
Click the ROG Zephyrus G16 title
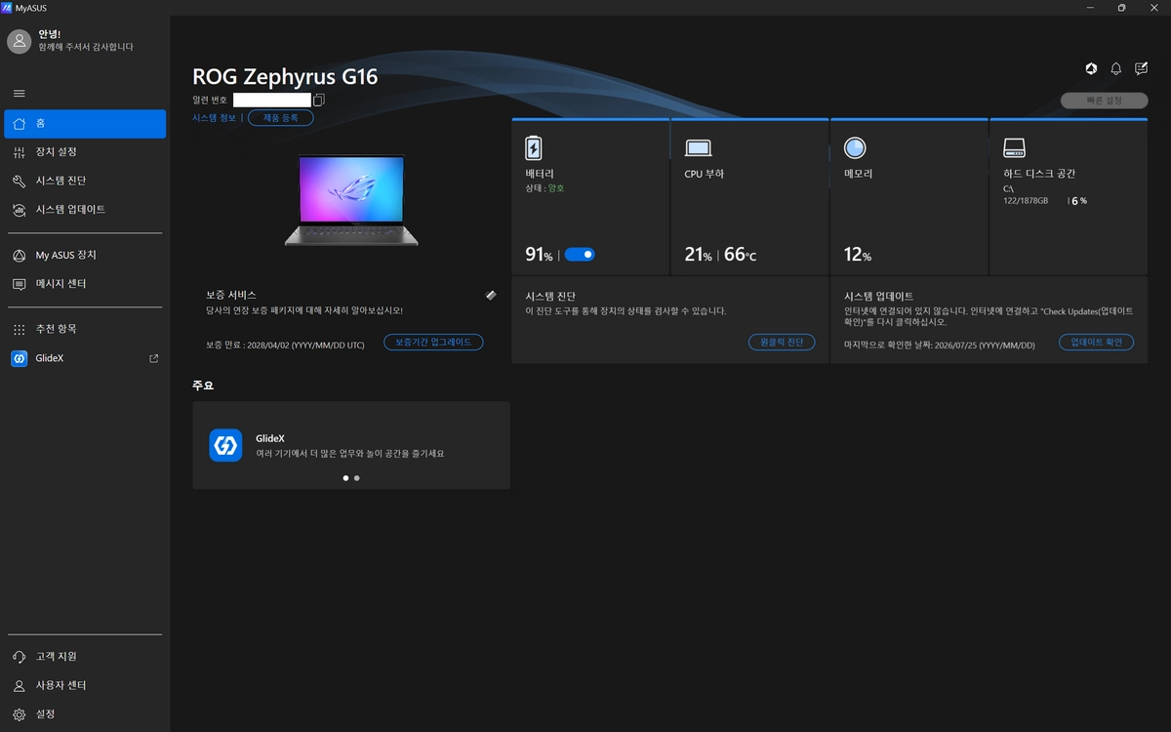[x=285, y=77]
